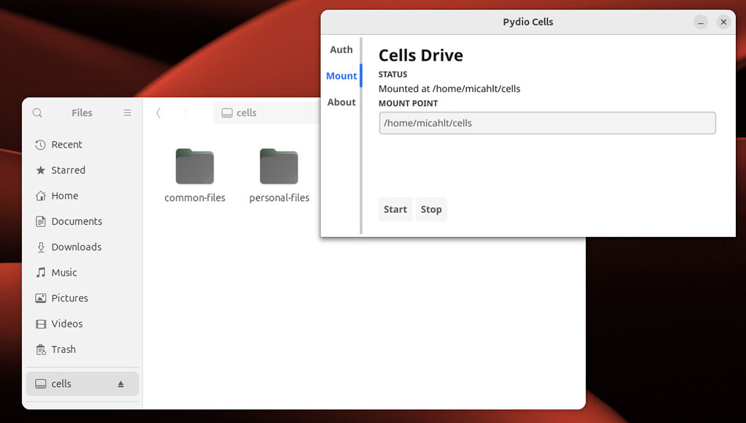Select Recent in Files sidebar
Viewport: 746px width, 423px height.
click(x=82, y=145)
